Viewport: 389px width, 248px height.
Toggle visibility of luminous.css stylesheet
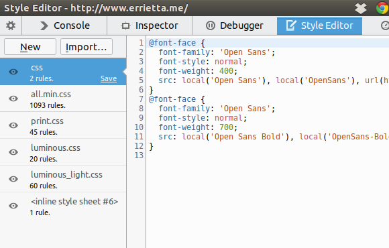click(x=13, y=152)
